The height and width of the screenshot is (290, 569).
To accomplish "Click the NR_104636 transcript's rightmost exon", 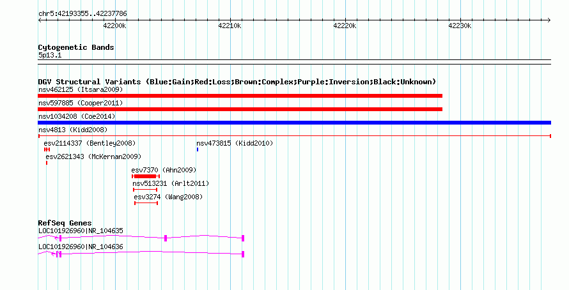I will coord(243,254).
